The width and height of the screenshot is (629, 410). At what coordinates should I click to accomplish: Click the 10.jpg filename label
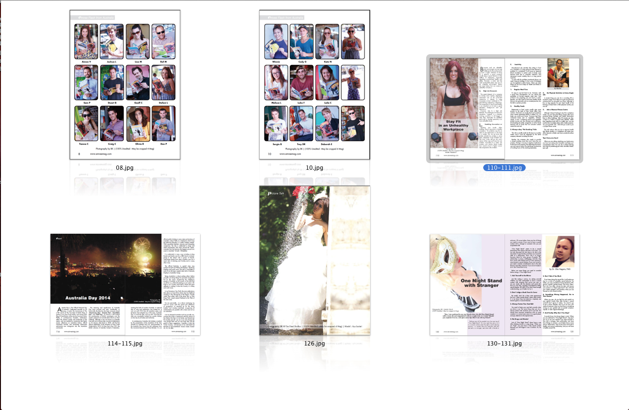click(x=314, y=167)
